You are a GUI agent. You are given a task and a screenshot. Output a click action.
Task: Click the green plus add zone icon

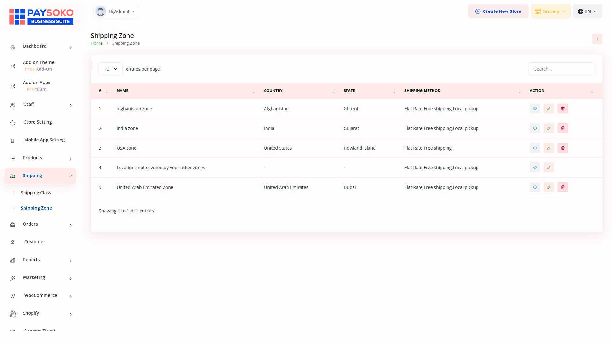pos(597,39)
